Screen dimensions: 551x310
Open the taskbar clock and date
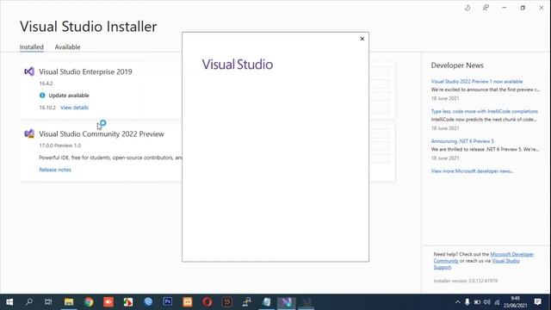pos(515,302)
